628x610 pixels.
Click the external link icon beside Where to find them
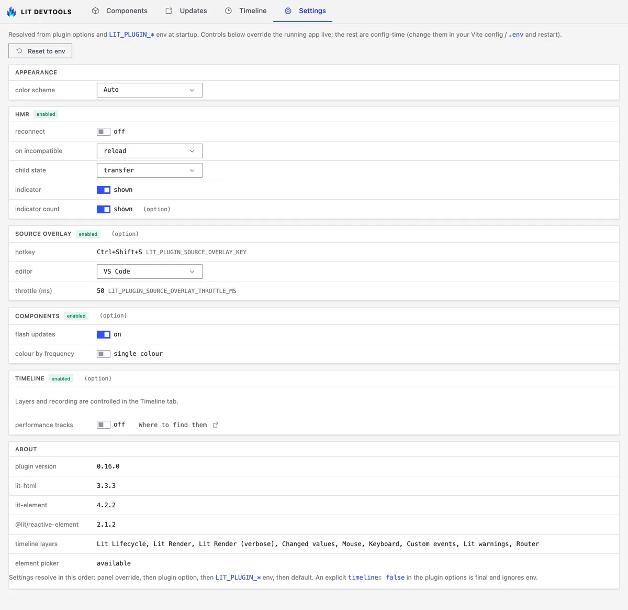(216, 425)
